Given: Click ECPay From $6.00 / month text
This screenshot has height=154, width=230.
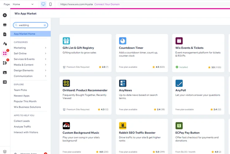Looking at the screenshot, I should [185, 152].
